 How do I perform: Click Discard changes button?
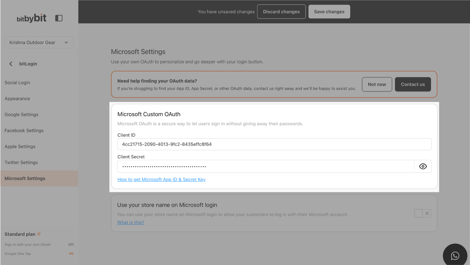pyautogui.click(x=281, y=12)
